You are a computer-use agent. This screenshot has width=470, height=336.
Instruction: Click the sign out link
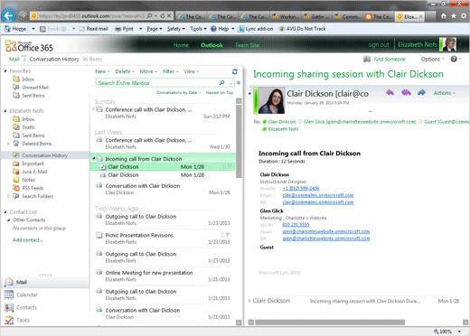point(379,45)
